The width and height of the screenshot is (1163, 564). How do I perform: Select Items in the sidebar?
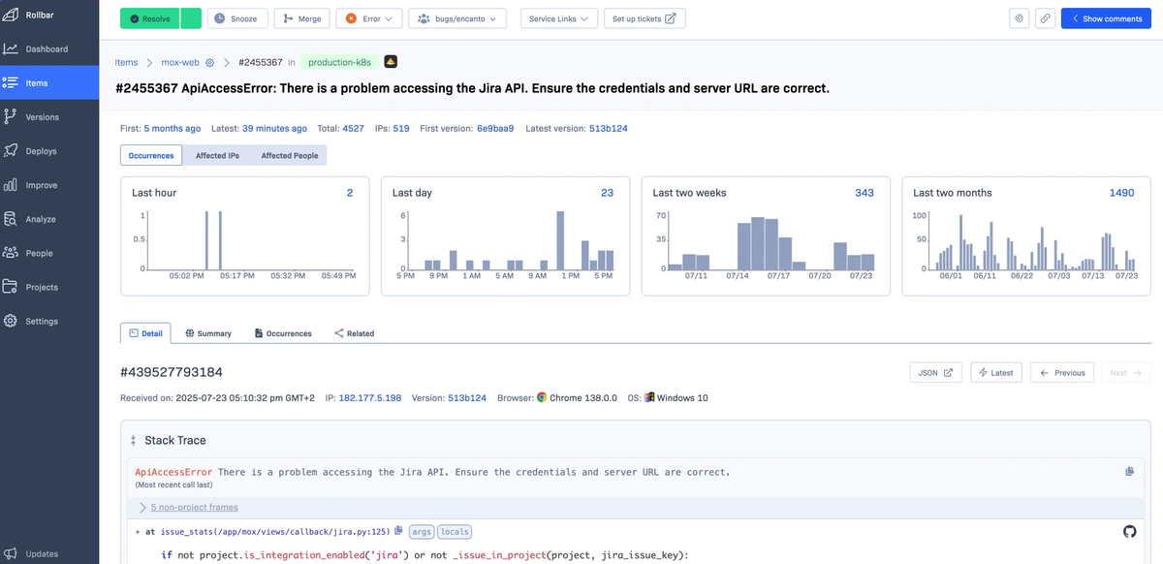coord(49,83)
